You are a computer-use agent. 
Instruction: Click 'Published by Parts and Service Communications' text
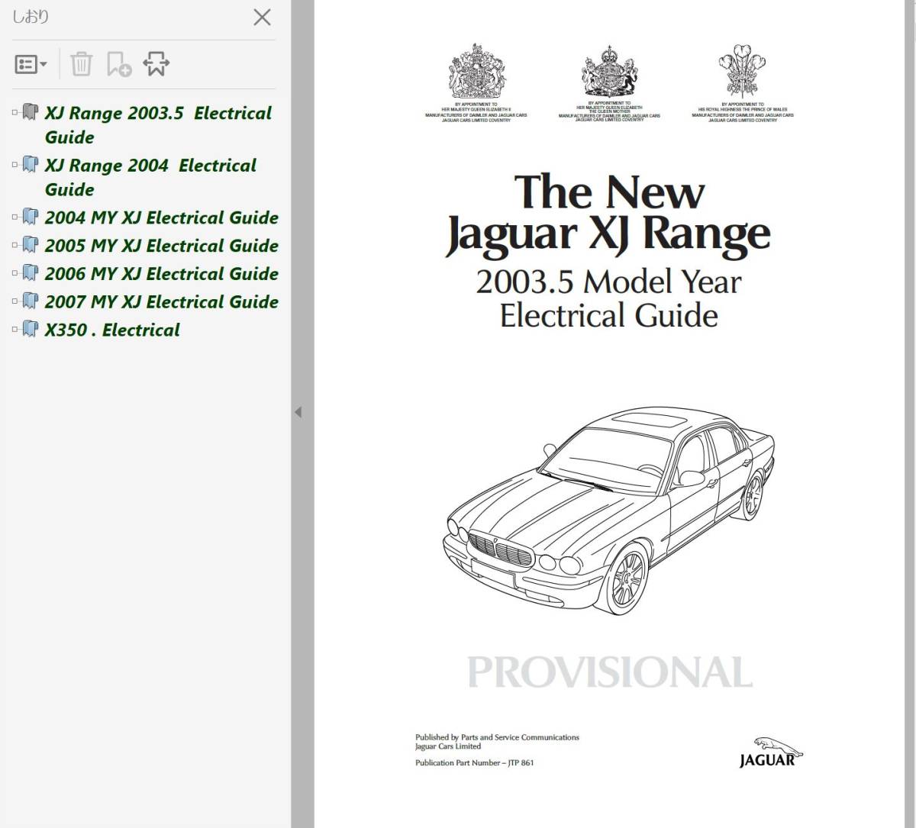click(x=497, y=737)
